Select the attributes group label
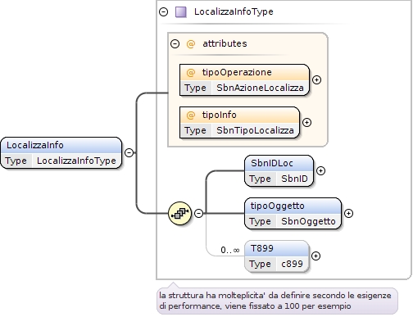The height and width of the screenshot is (317, 413). coord(225,43)
